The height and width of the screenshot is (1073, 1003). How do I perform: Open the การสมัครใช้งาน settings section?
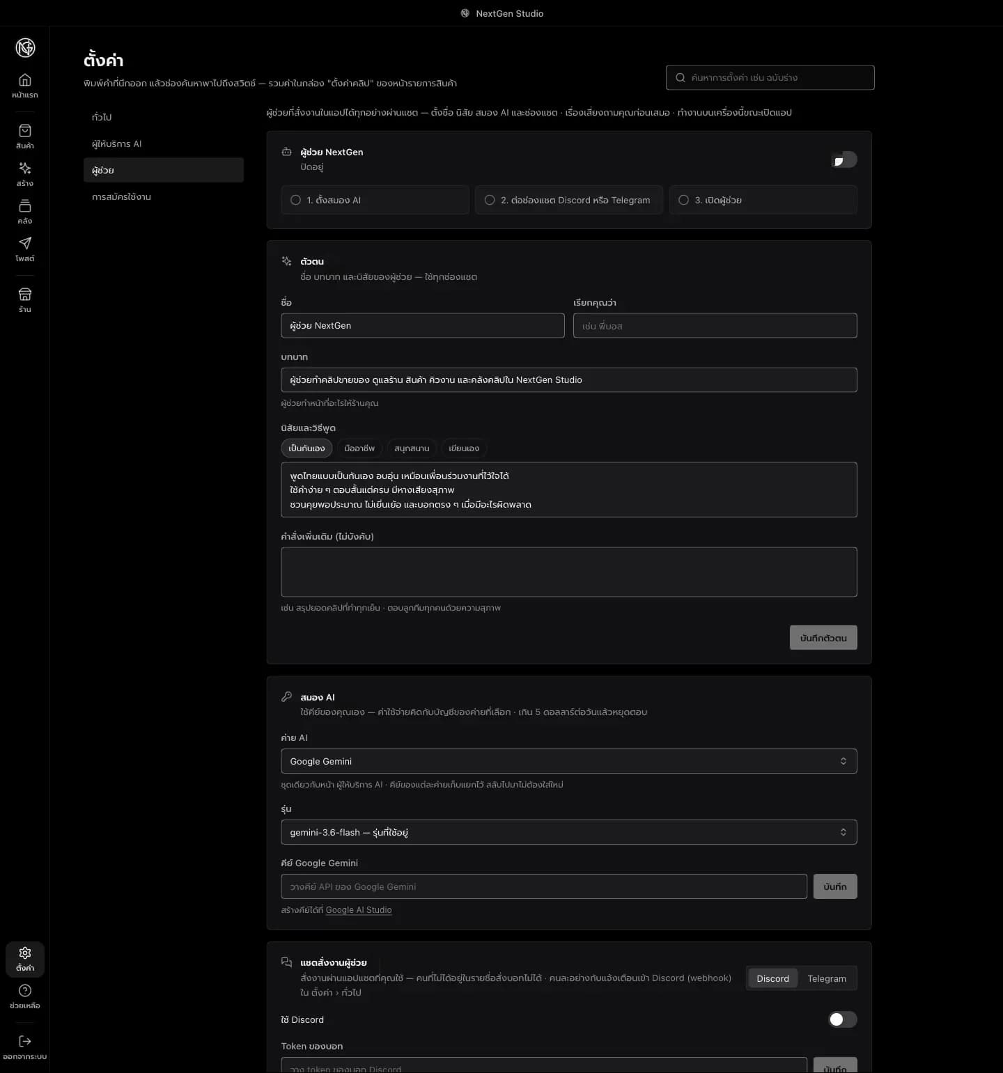(x=164, y=196)
